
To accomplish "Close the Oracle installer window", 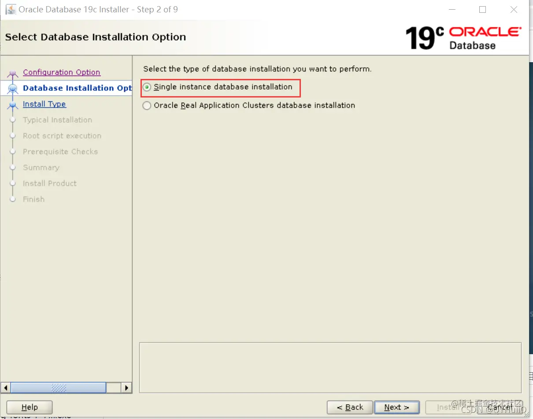I will 514,9.
